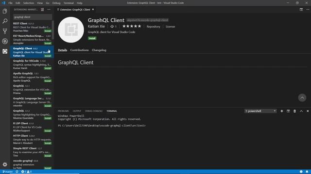Install GraphQL Client from details page

pyautogui.click(x=92, y=38)
